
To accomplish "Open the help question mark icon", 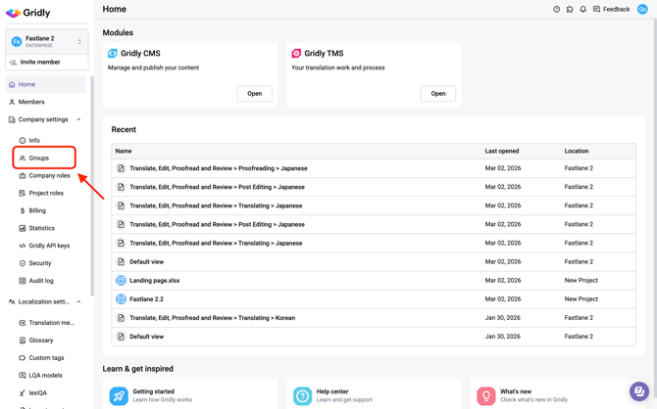I will point(556,10).
